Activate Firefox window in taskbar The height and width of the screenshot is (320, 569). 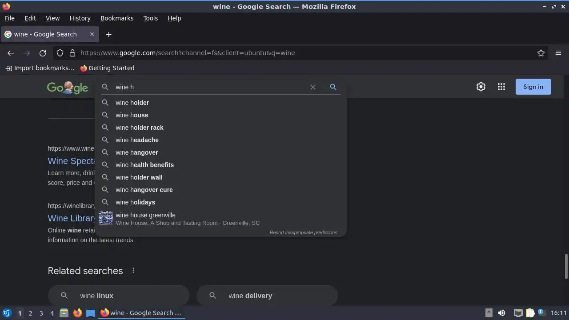coord(141,313)
